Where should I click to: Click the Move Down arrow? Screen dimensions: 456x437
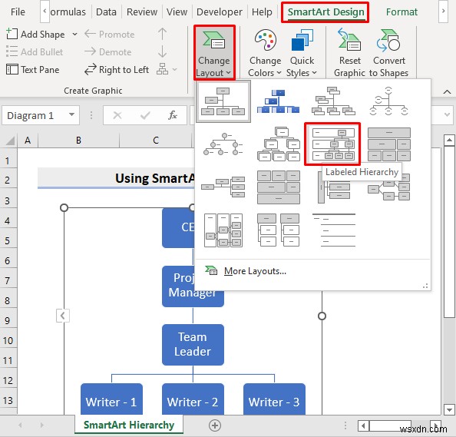[x=162, y=51]
